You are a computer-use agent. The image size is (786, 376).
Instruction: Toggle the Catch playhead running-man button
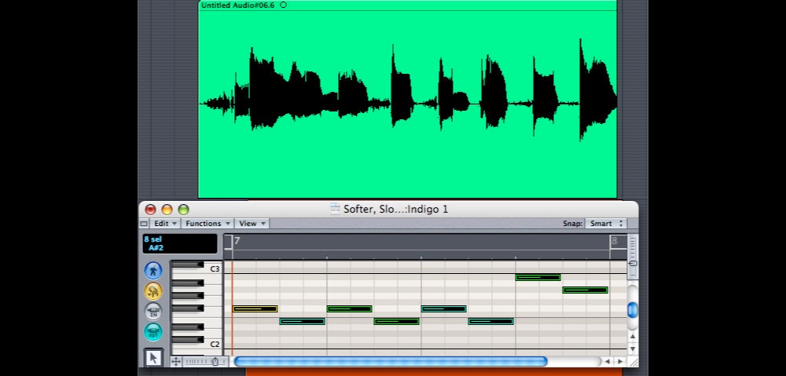pyautogui.click(x=153, y=271)
